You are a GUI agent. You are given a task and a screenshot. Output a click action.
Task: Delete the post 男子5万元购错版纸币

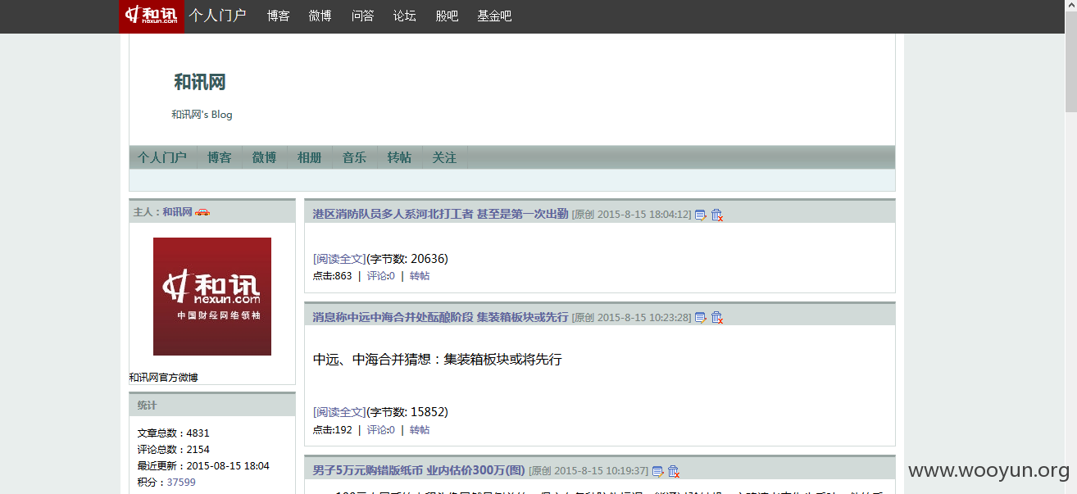click(x=674, y=471)
